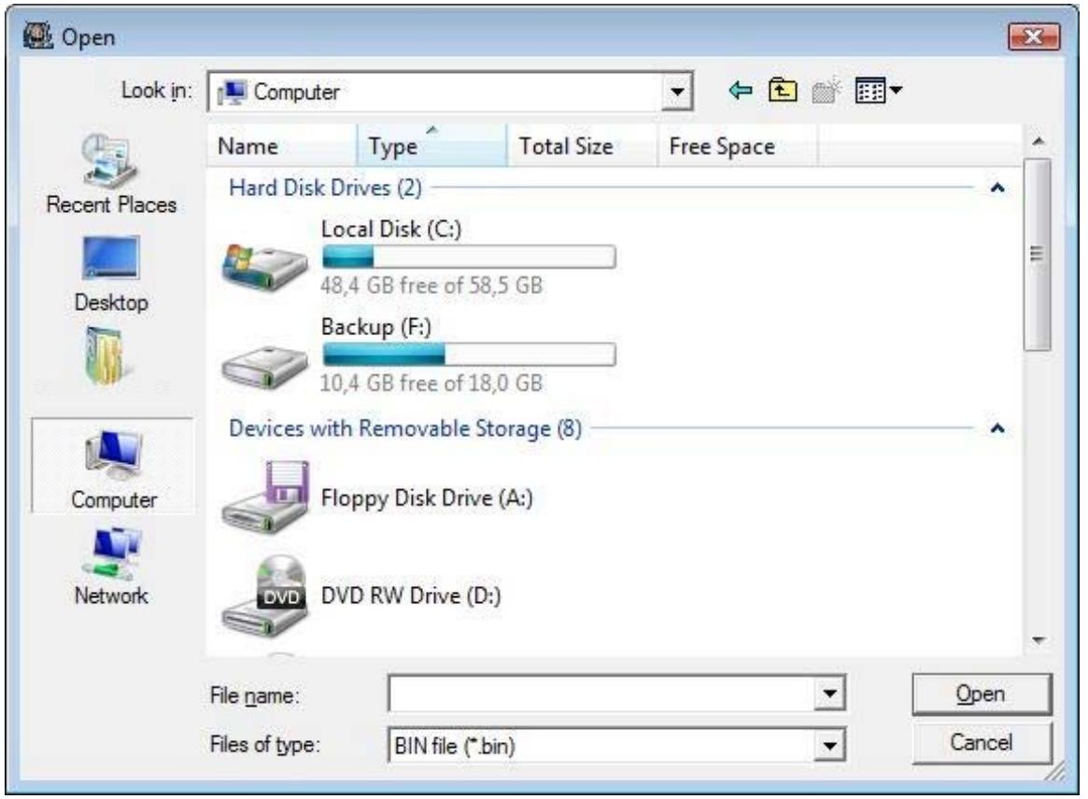Sort by Total Size column
This screenshot has width=1088, height=799.
click(574, 147)
